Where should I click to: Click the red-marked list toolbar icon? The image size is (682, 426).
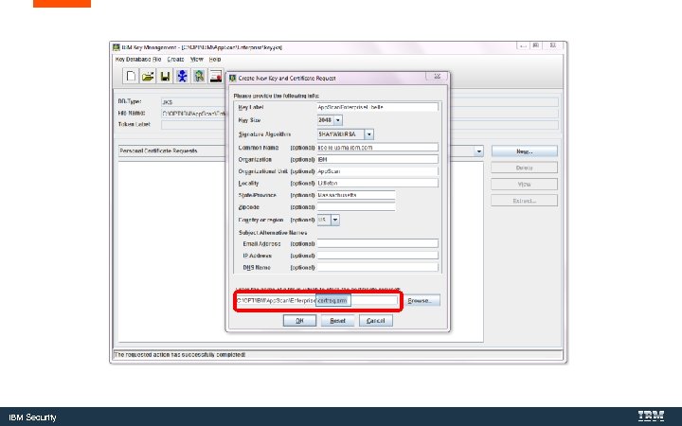[216, 76]
